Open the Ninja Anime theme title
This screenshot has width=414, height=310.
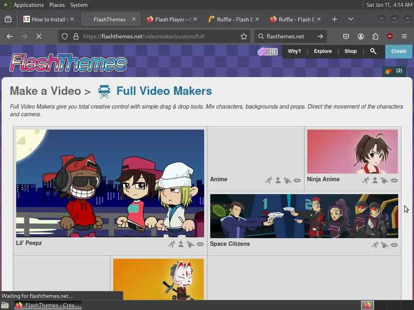click(323, 179)
